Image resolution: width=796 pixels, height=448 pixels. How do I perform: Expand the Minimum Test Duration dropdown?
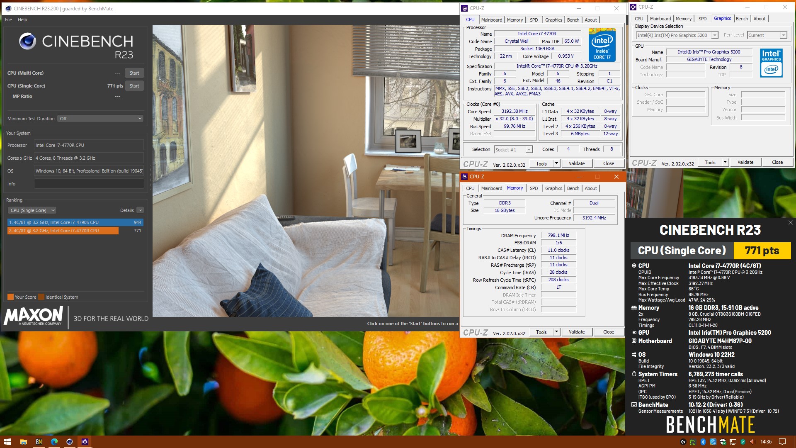click(100, 119)
